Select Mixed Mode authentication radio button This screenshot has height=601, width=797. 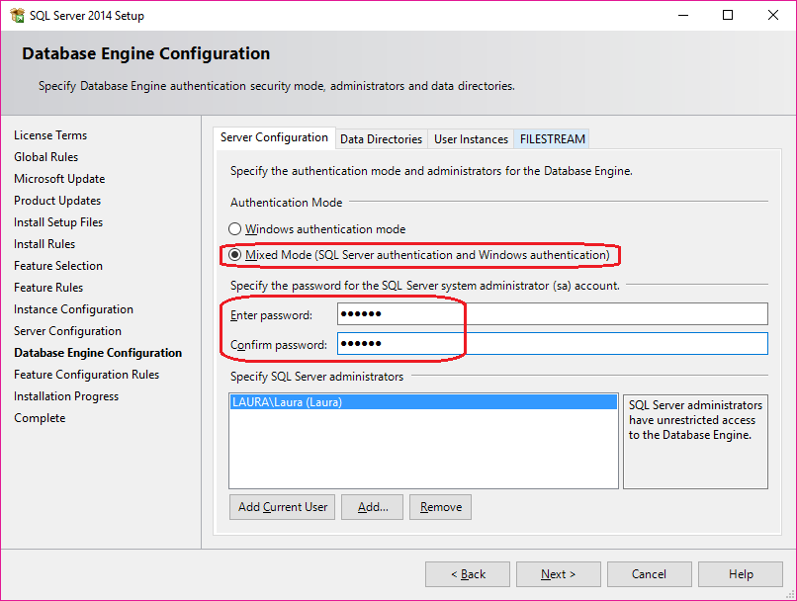234,254
